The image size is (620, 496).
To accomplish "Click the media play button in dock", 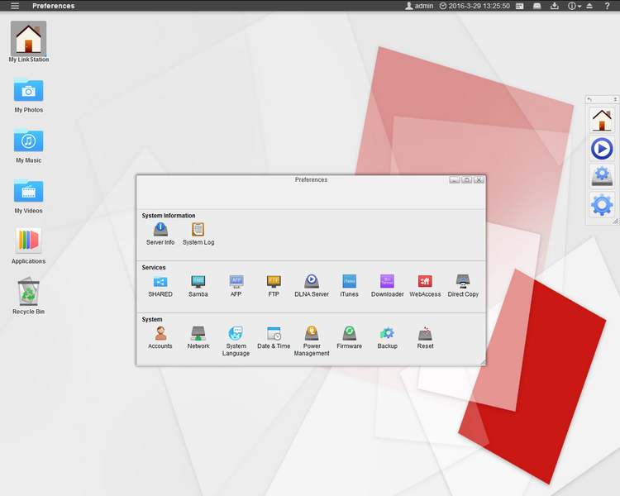I will tap(602, 149).
